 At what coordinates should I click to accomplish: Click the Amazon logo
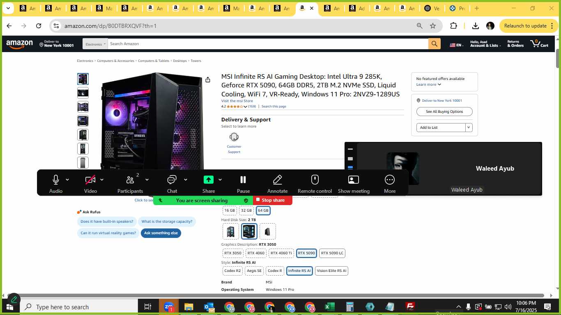pyautogui.click(x=19, y=44)
